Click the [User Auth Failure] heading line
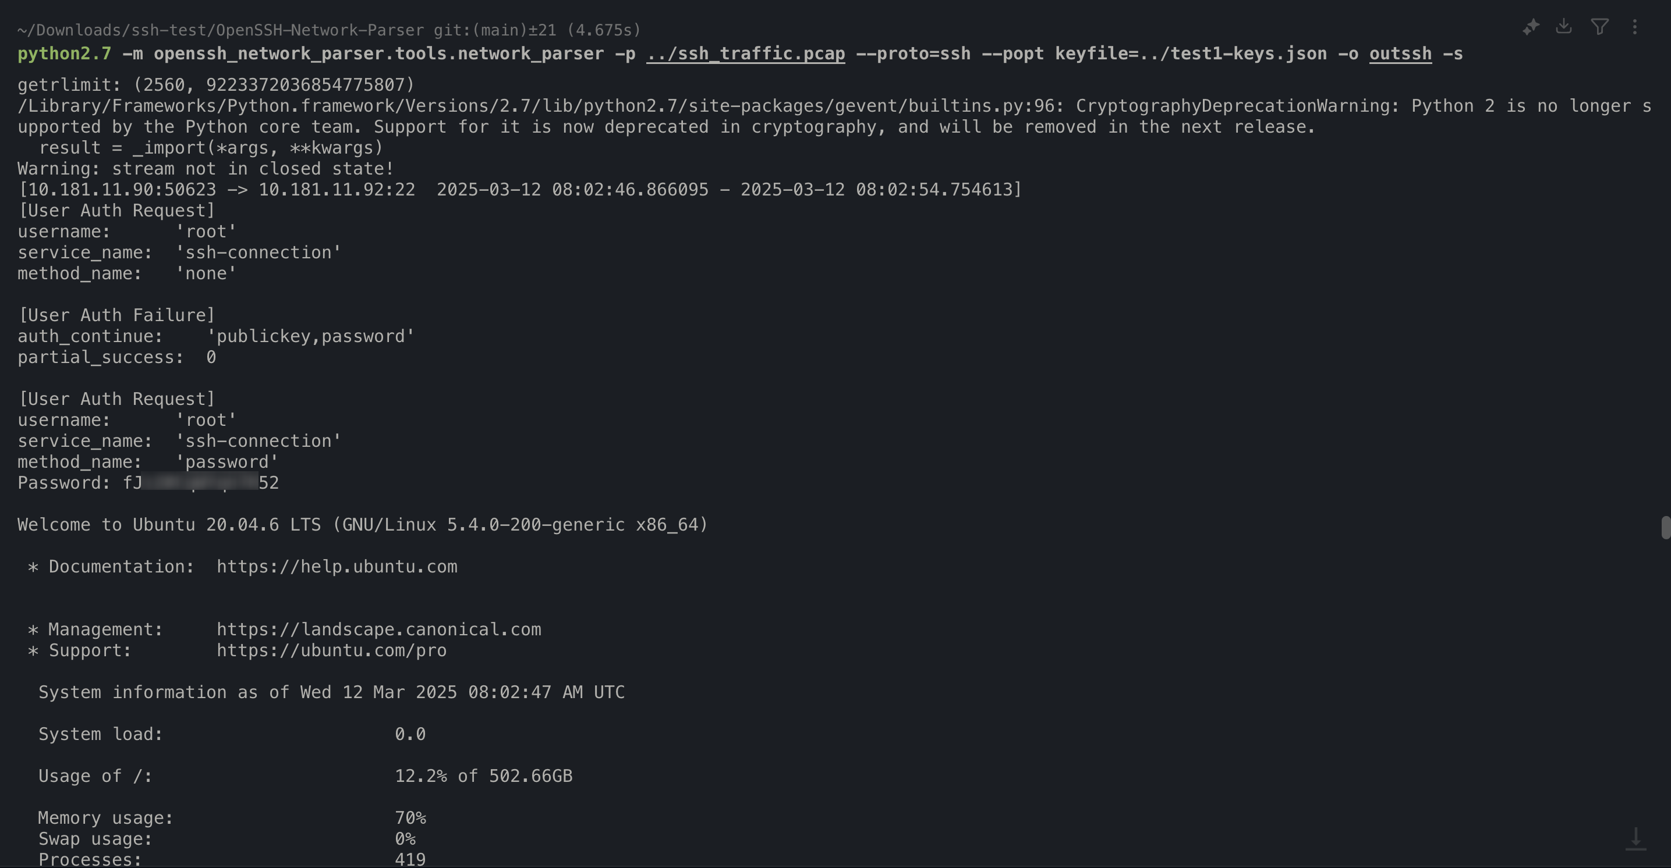Viewport: 1671px width, 868px height. 117,316
